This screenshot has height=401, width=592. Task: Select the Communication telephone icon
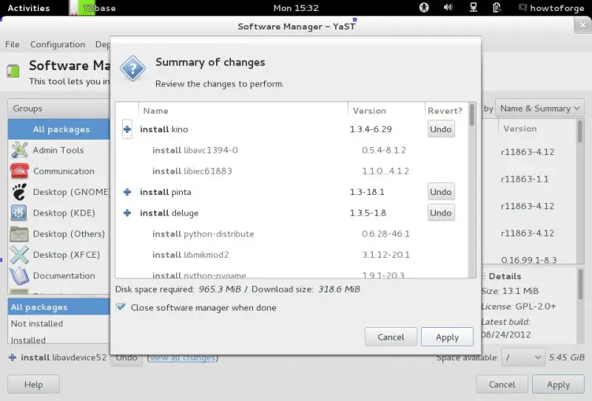click(x=19, y=171)
